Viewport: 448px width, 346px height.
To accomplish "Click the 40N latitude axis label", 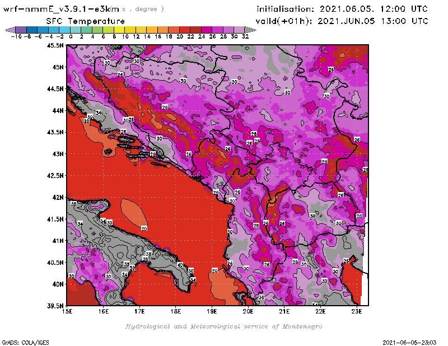I will (58, 284).
